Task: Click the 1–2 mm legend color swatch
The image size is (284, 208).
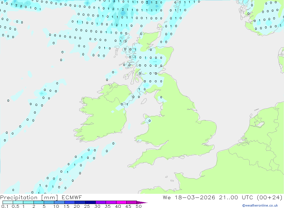Action: (28, 202)
